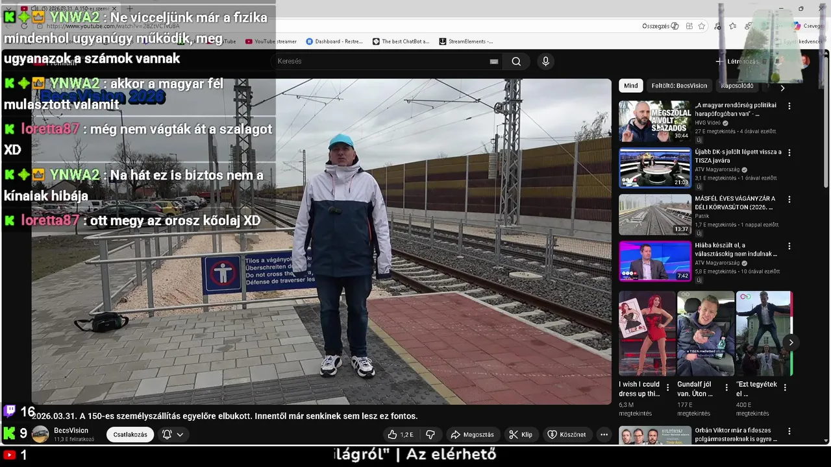
Task: Like the video with thumbs-up 1,2 E
Action: point(400,435)
